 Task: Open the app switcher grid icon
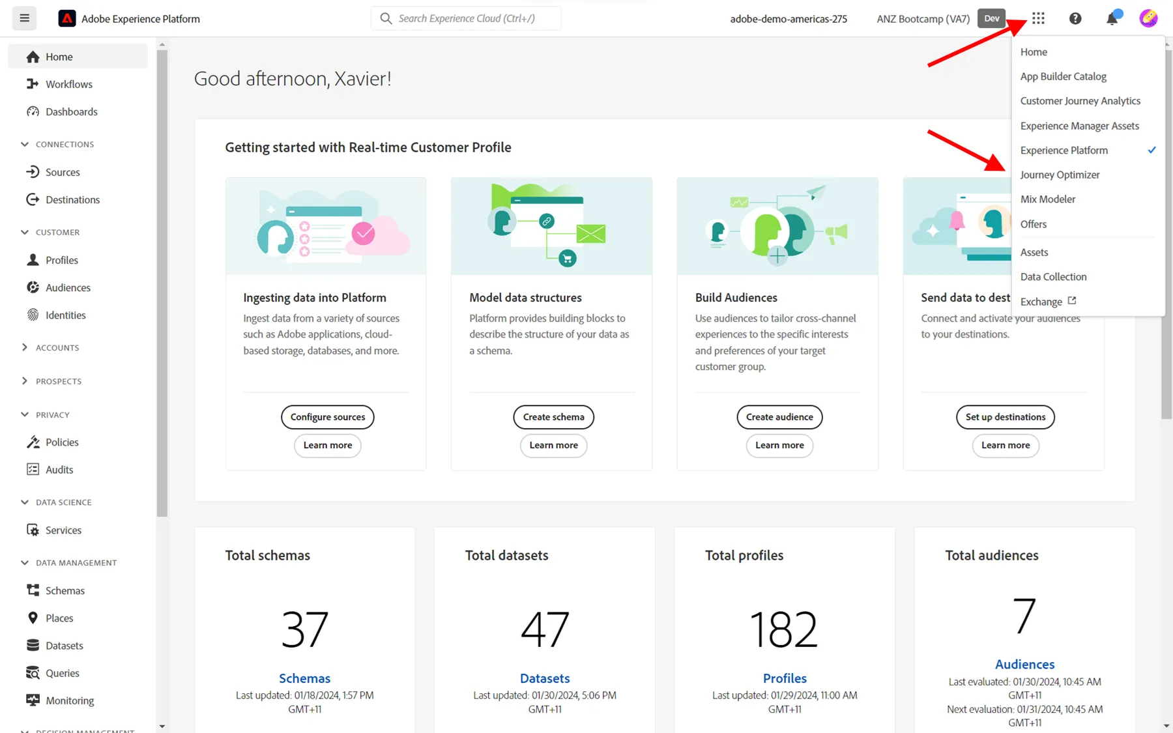click(x=1038, y=18)
